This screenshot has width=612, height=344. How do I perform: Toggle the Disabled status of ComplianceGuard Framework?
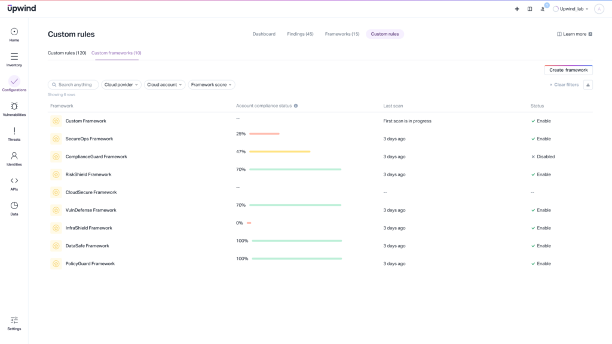(x=543, y=156)
